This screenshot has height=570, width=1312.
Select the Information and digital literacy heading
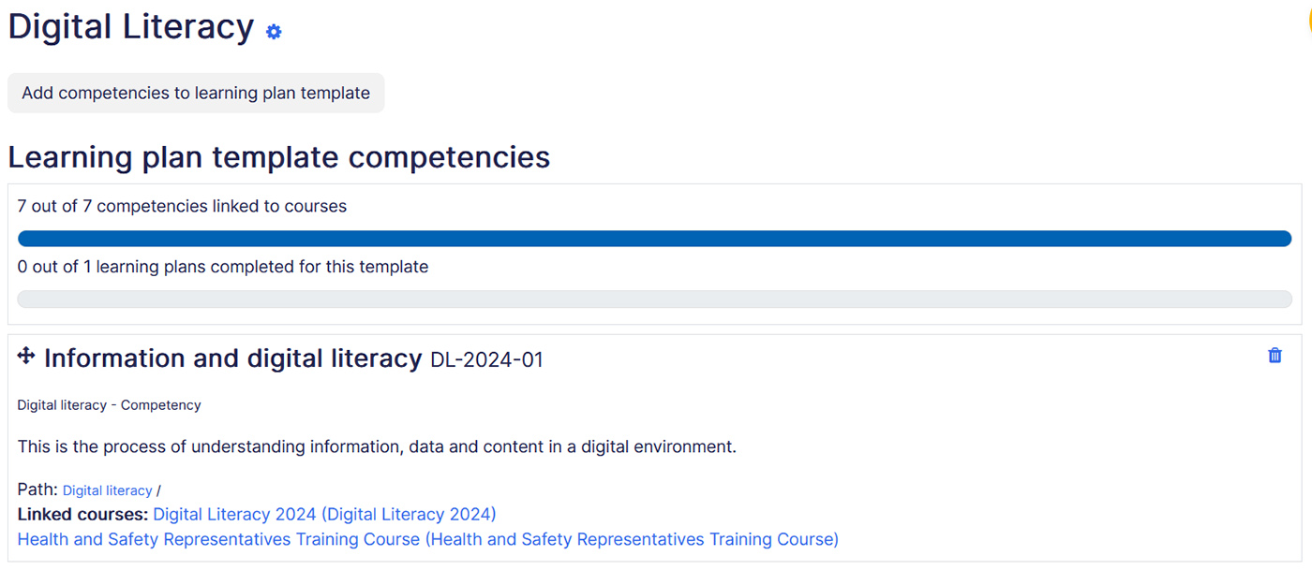[x=232, y=358]
